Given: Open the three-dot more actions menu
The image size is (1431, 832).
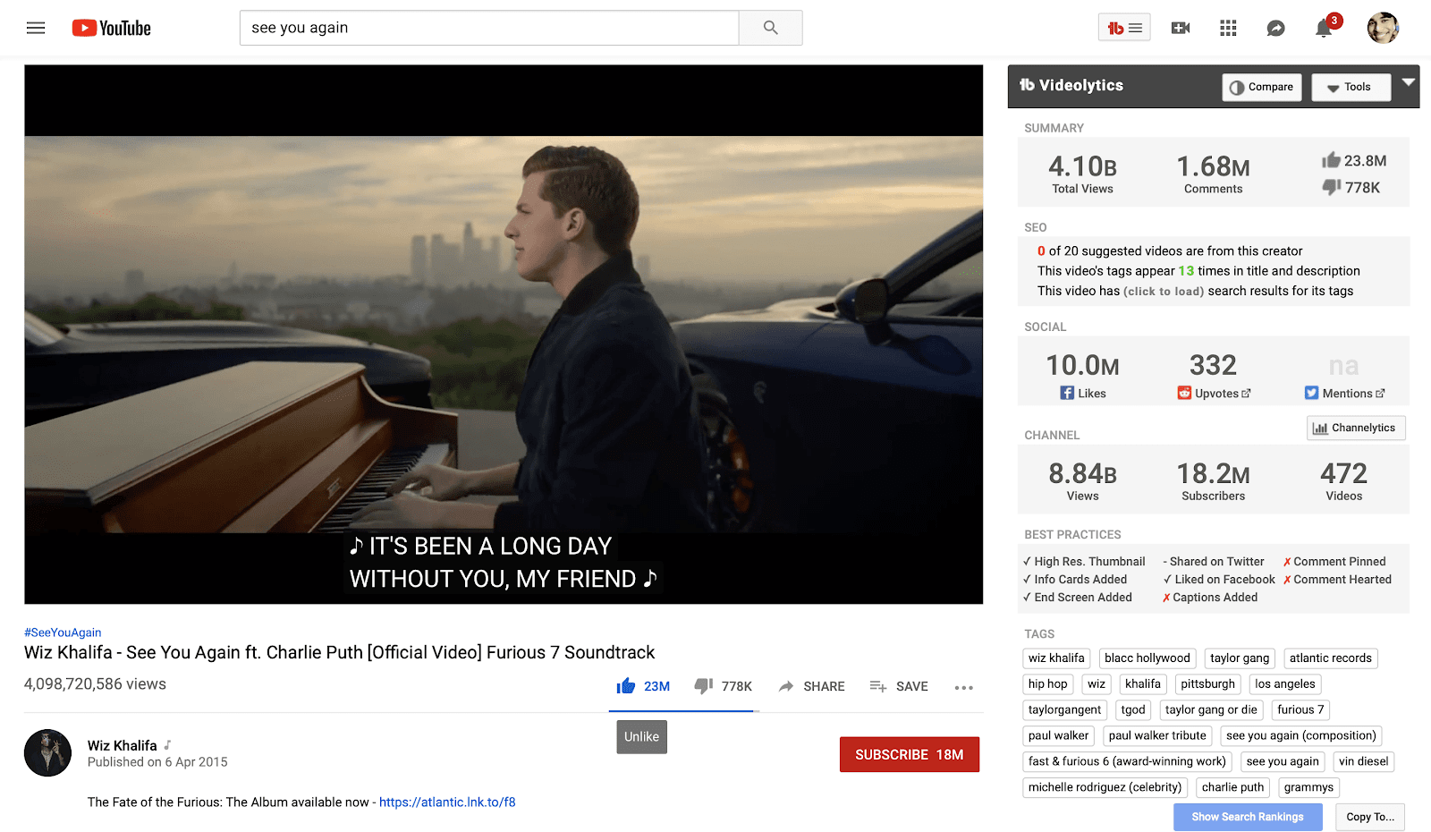Looking at the screenshot, I should point(963,687).
